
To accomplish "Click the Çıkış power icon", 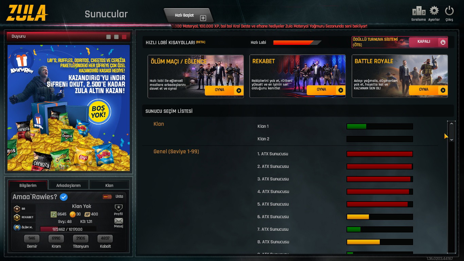I will 449,11.
